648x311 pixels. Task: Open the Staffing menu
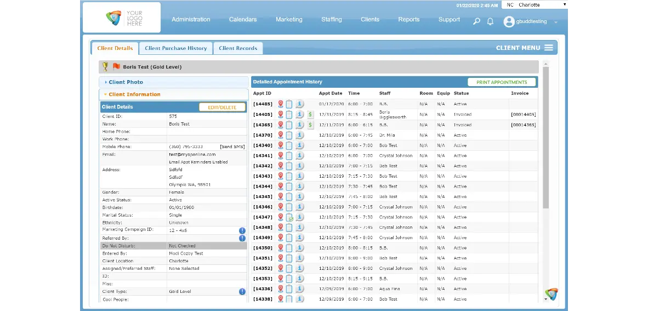click(x=332, y=19)
